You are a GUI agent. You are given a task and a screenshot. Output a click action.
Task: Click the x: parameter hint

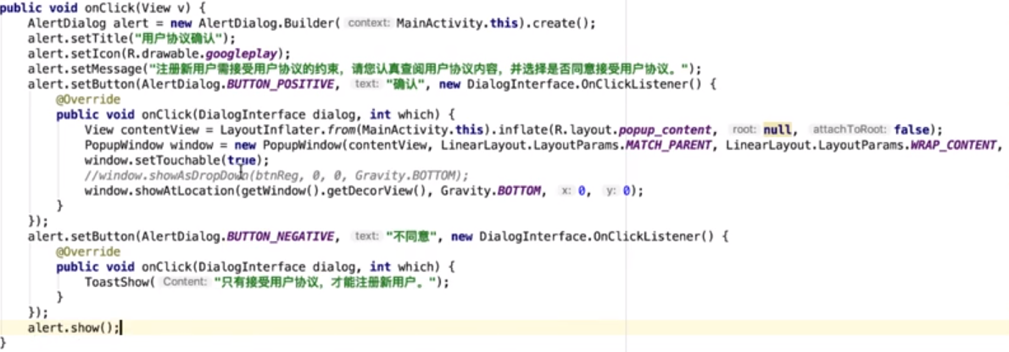[565, 190]
